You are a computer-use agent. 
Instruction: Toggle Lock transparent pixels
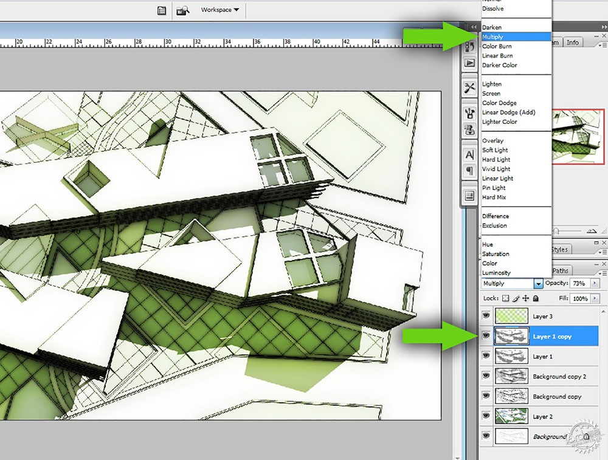click(505, 298)
